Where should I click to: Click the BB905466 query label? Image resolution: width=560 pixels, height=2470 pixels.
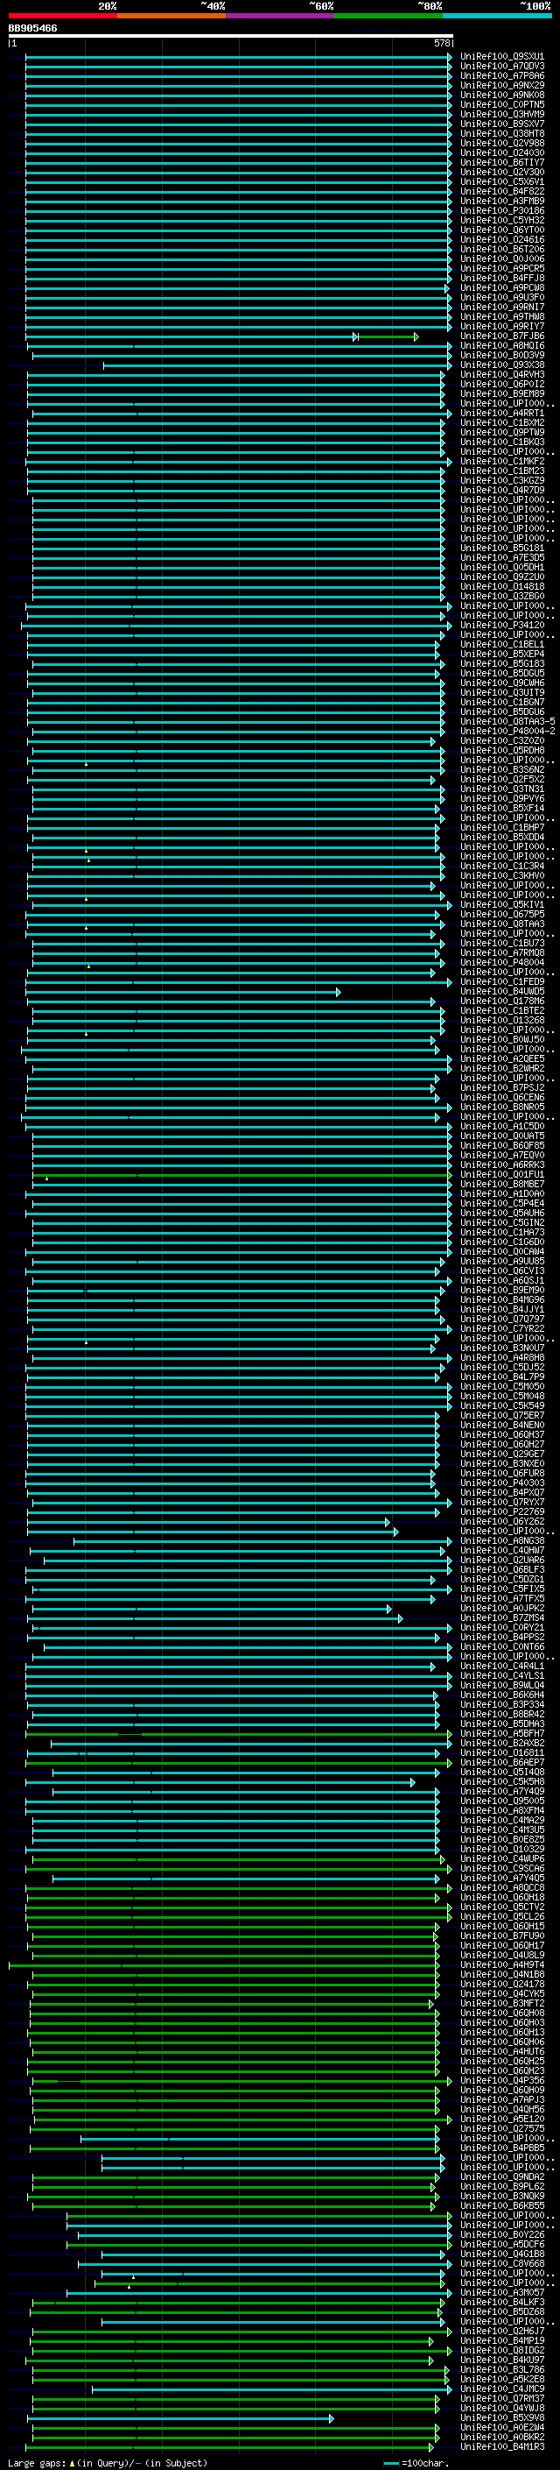tap(32, 29)
